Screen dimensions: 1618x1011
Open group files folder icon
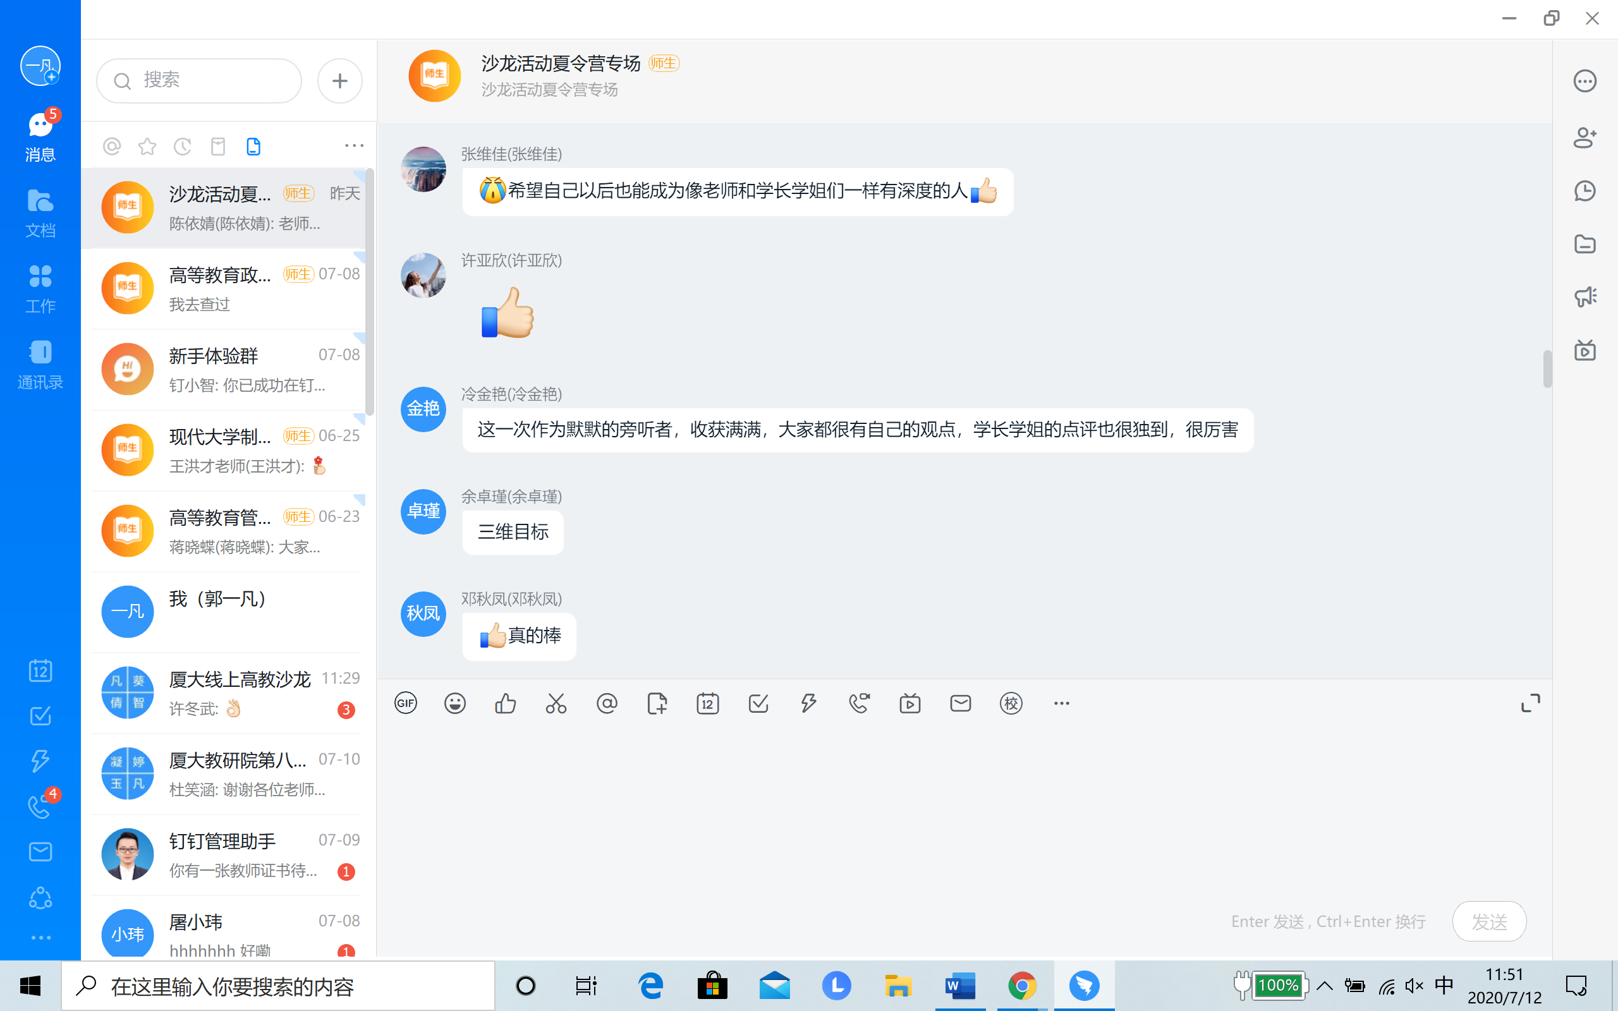point(1585,244)
